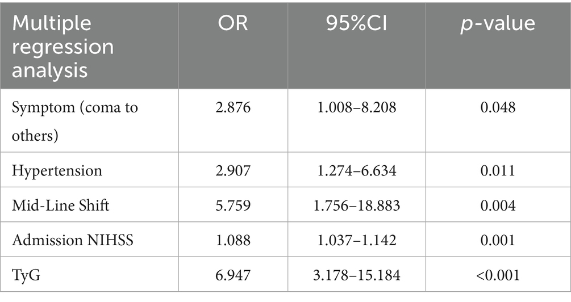Viewport: 571px width, 302px height.
Task: Select the TyG p-value <0.001
Action: coord(497,275)
